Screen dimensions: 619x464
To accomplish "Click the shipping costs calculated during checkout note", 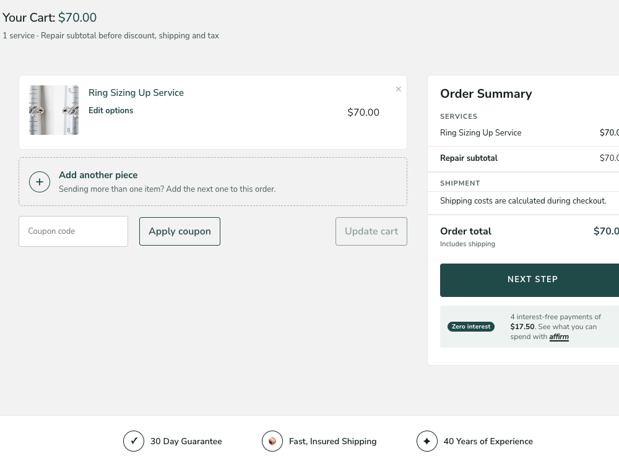I will (x=523, y=201).
